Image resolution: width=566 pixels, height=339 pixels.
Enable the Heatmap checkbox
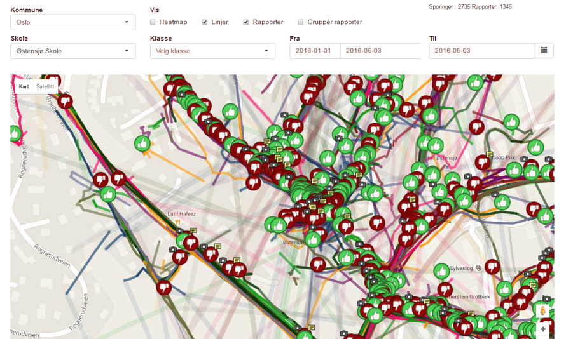pyautogui.click(x=153, y=22)
